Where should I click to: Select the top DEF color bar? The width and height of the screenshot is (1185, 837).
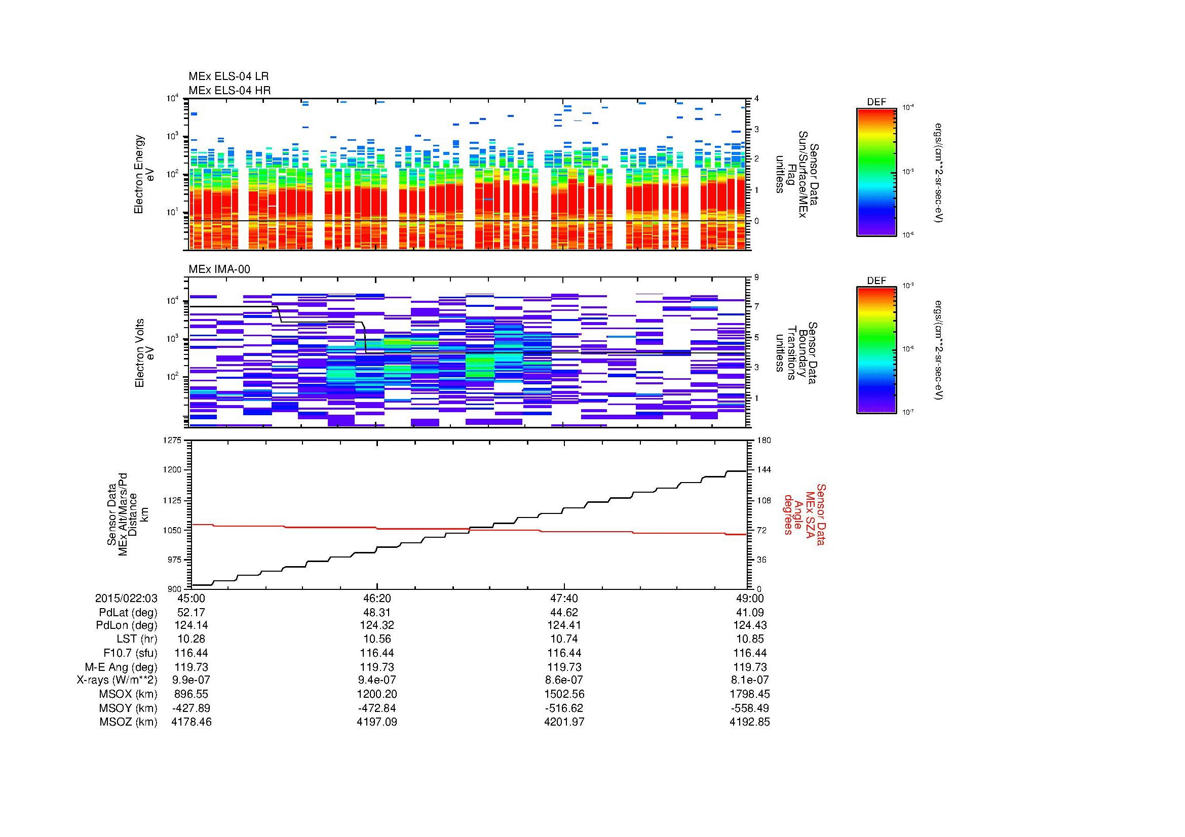(x=876, y=172)
